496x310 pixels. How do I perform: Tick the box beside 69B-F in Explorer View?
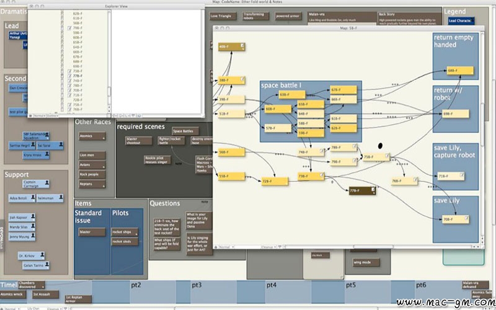click(63, 66)
